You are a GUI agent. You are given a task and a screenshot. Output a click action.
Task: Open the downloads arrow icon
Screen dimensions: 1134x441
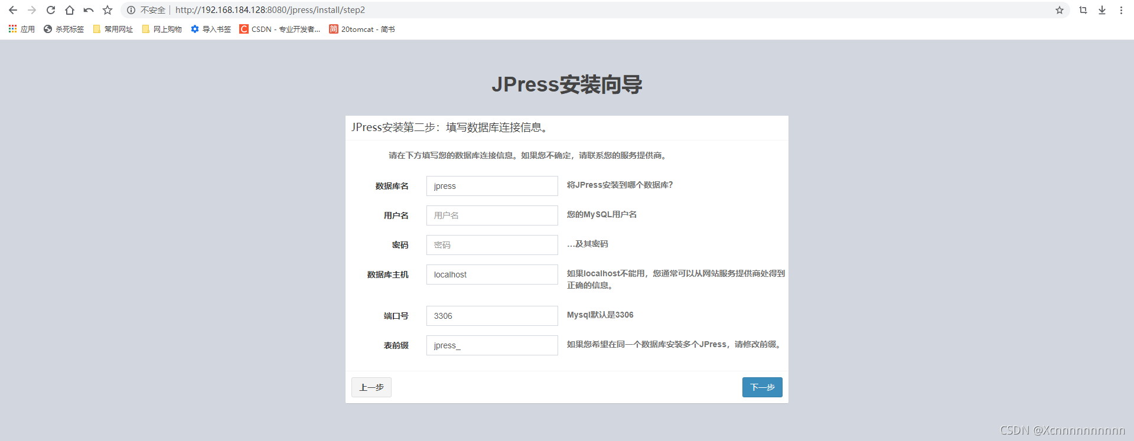pyautogui.click(x=1102, y=10)
